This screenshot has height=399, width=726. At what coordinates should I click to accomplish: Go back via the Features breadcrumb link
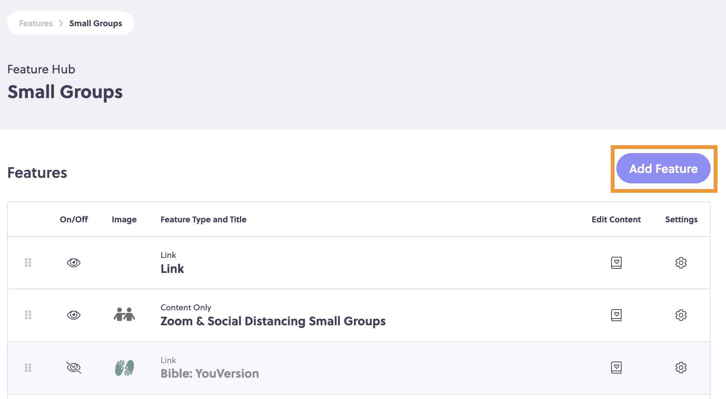point(36,23)
